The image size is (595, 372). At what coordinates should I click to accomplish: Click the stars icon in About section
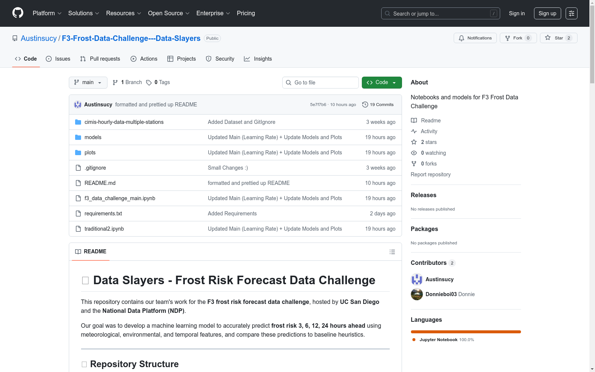(414, 142)
